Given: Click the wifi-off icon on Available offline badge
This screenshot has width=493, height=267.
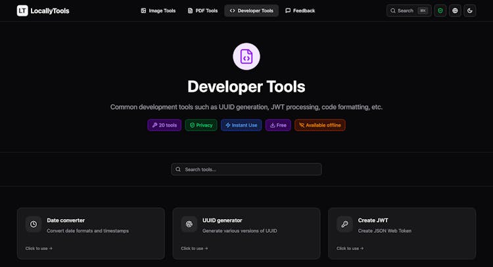Looking at the screenshot, I should tap(302, 125).
